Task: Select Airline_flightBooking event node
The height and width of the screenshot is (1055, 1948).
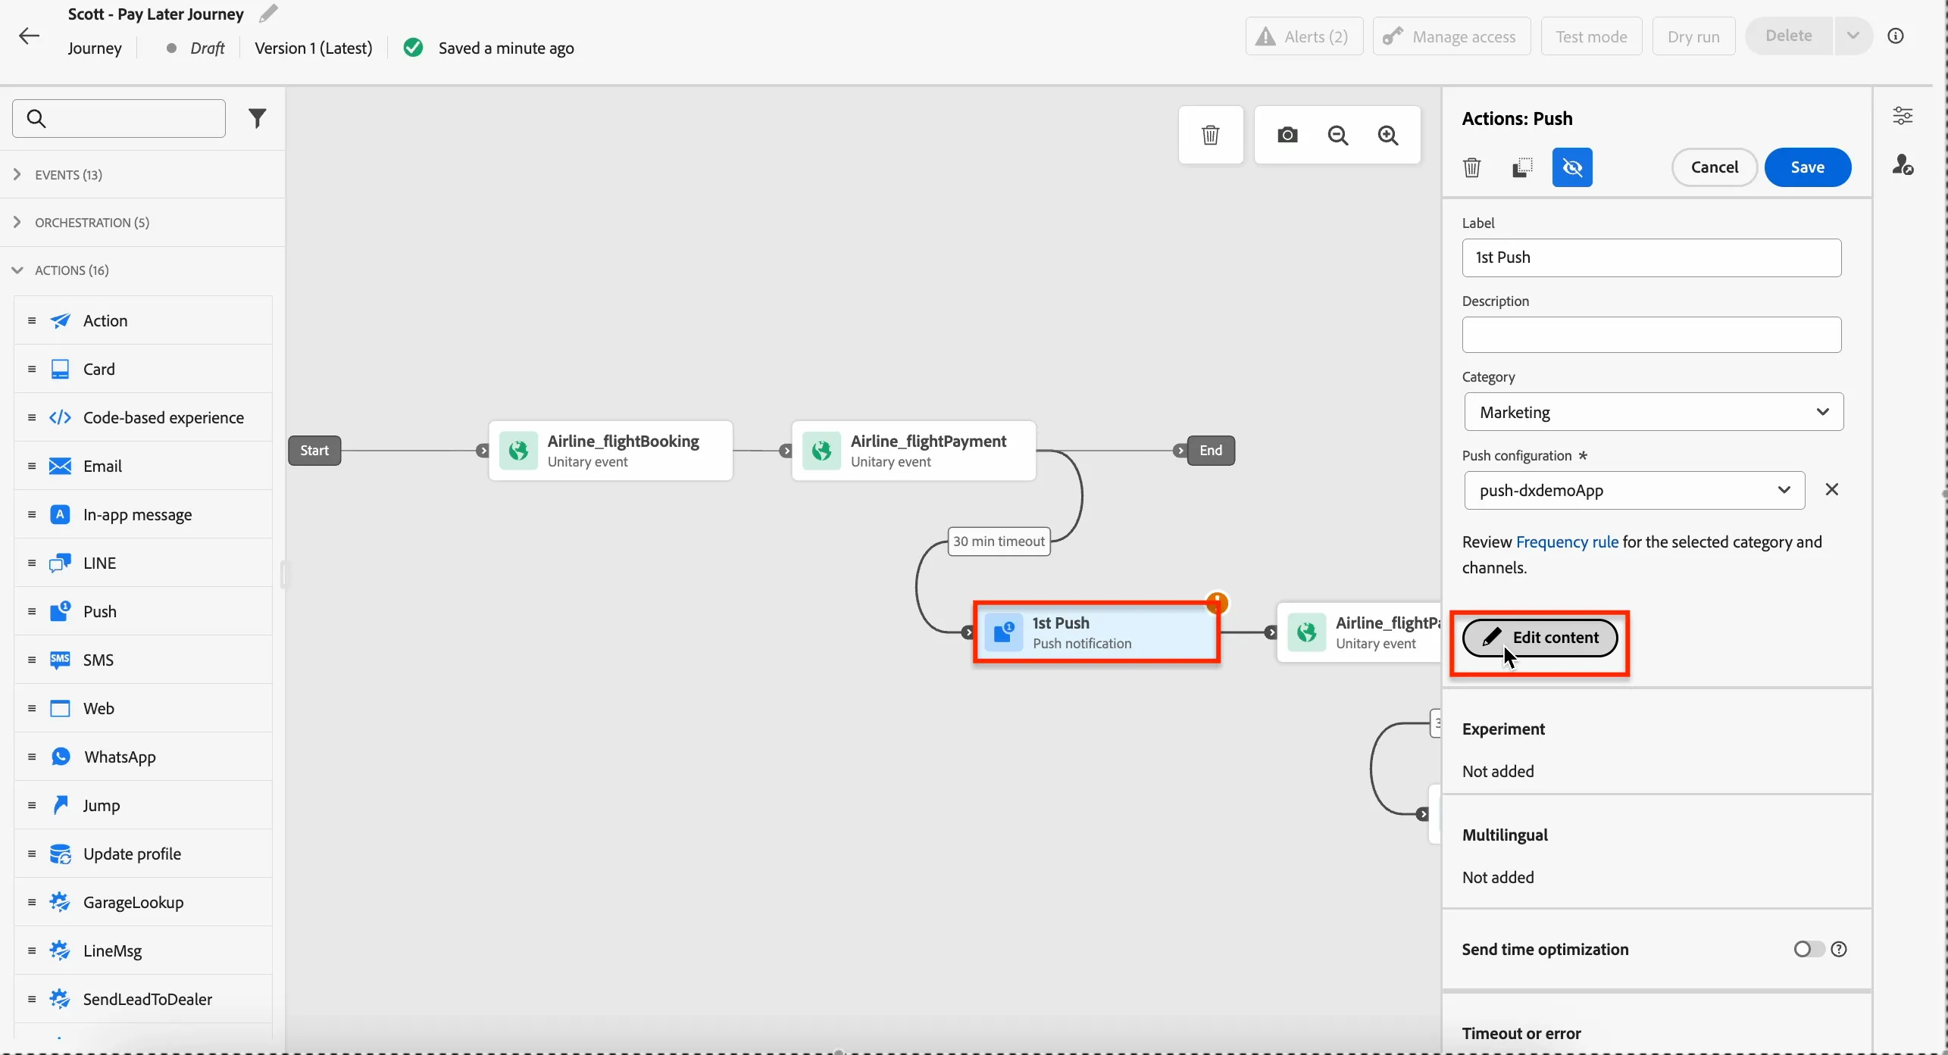Action: (611, 451)
